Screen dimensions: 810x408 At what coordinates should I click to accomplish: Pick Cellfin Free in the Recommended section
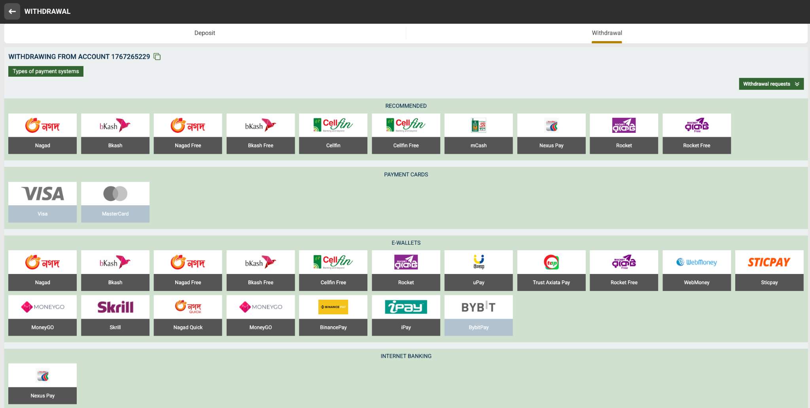tap(406, 134)
